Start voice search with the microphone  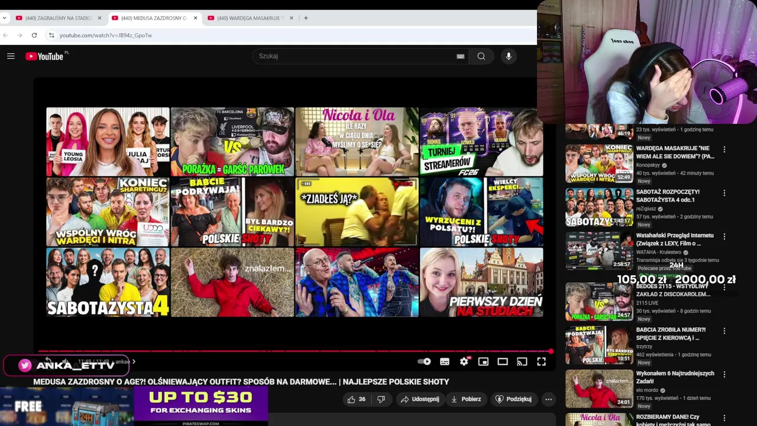(x=509, y=56)
